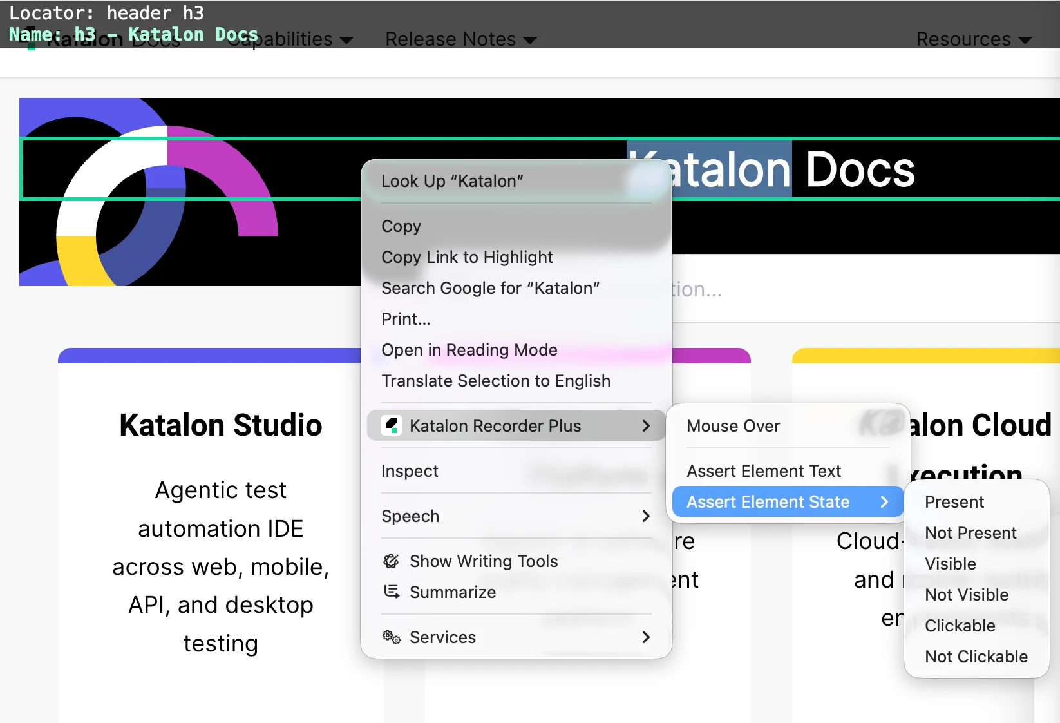This screenshot has height=723, width=1060.
Task: Choose Copy Link to Highlight
Action: (x=516, y=257)
